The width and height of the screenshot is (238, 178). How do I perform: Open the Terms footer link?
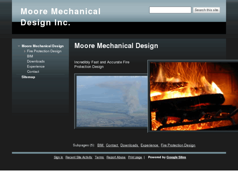point(99,157)
